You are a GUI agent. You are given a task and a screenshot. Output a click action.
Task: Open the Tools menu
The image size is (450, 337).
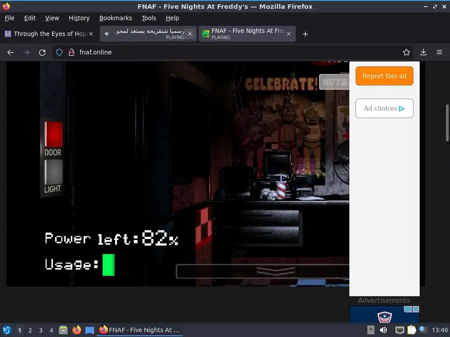[x=149, y=18]
